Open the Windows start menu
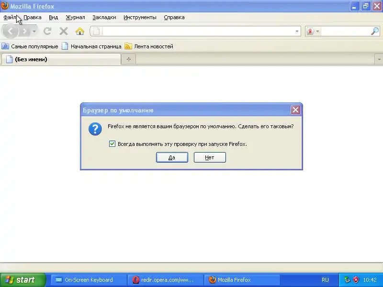The image size is (383, 287). point(23,280)
